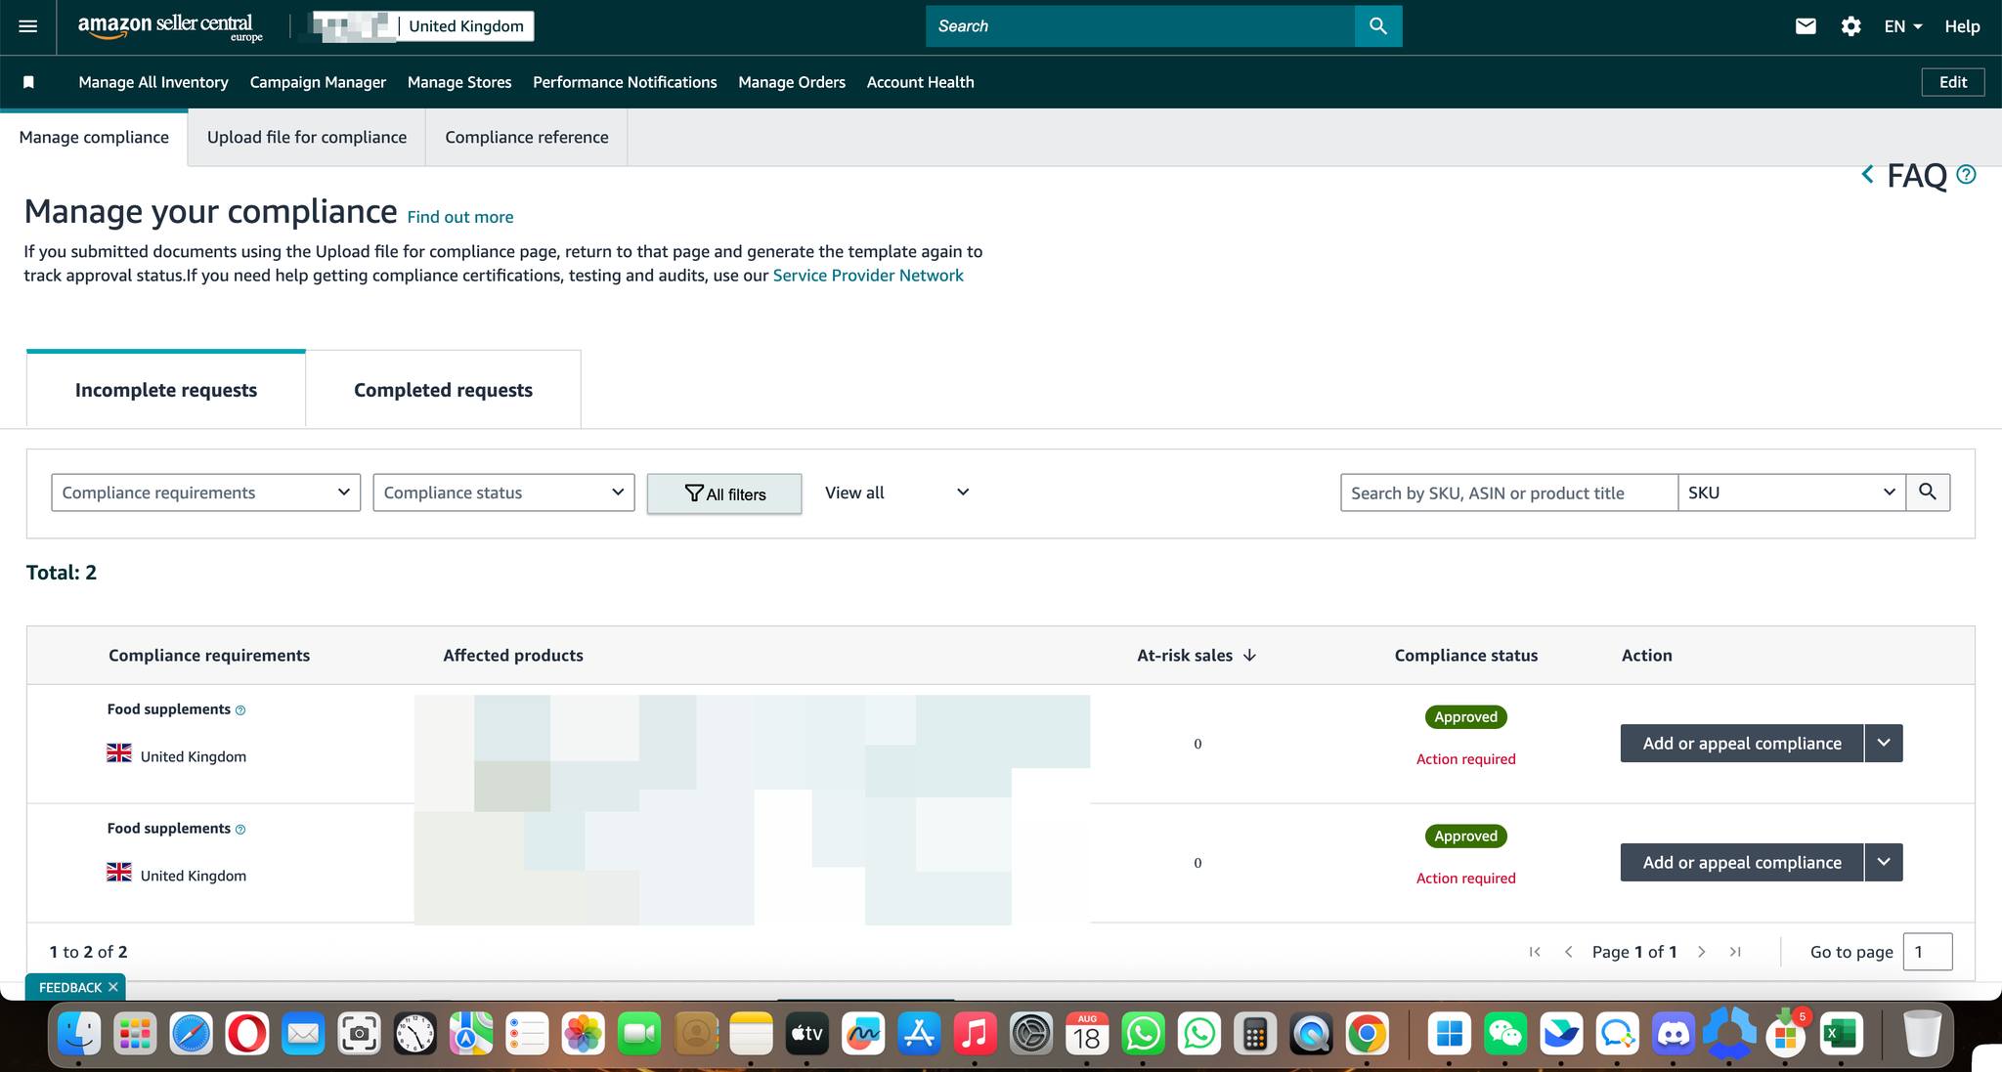Click the FAQ help question mark icon
This screenshot has width=2002, height=1072.
point(1966,175)
